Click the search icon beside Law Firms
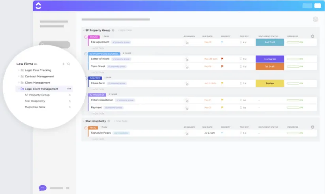Viewport: 325px width, 194px height. click(69, 64)
